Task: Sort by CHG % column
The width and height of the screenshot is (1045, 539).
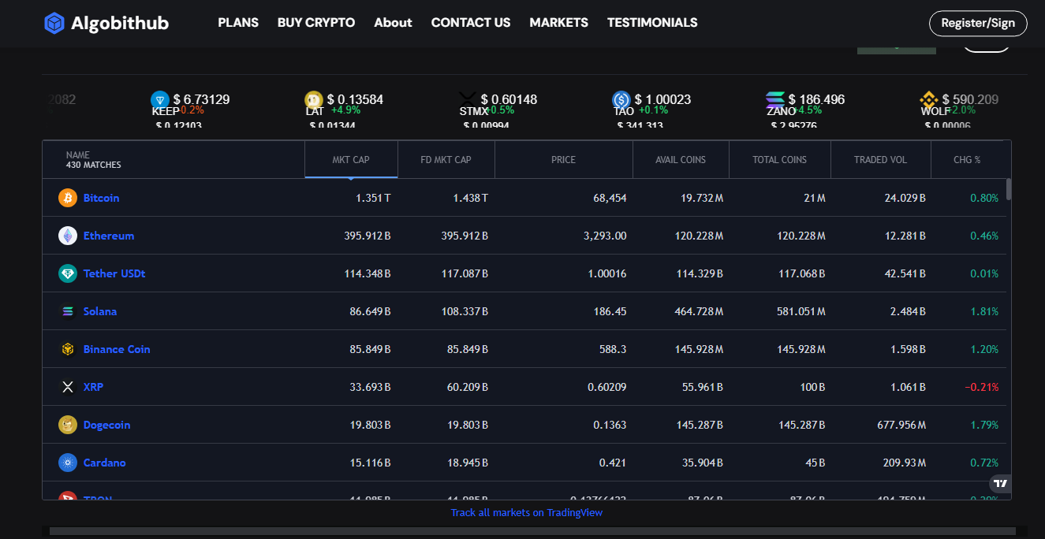Action: click(x=967, y=159)
